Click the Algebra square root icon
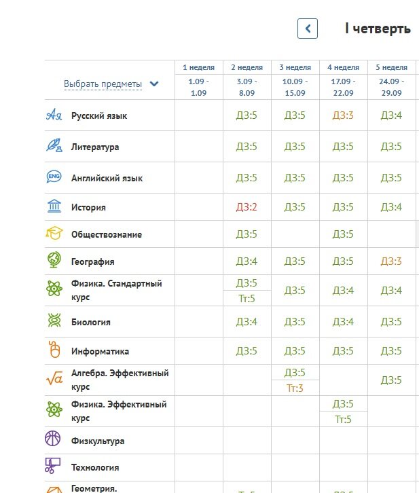The height and width of the screenshot is (493, 419). (x=54, y=379)
